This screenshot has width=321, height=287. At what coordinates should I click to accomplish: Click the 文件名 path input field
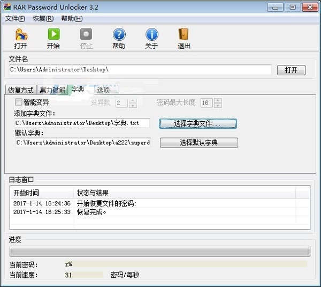pyautogui.click(x=140, y=70)
